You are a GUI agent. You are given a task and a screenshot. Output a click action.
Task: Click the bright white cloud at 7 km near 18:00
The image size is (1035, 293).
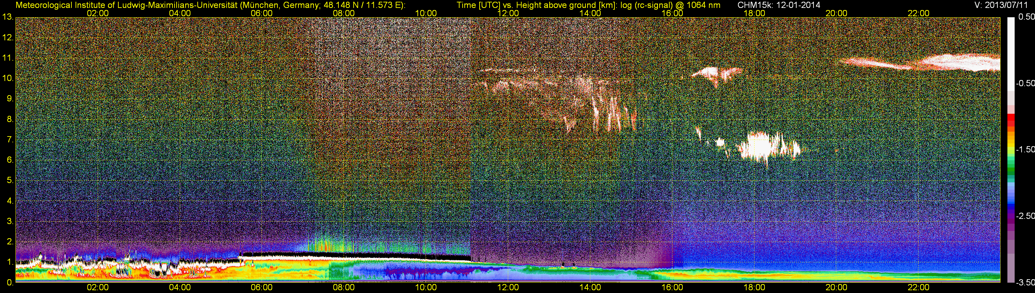tap(759, 148)
